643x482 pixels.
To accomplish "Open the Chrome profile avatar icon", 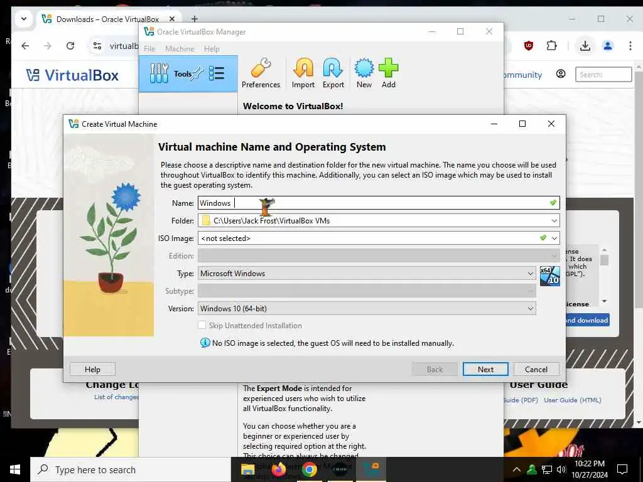I will click(x=608, y=45).
